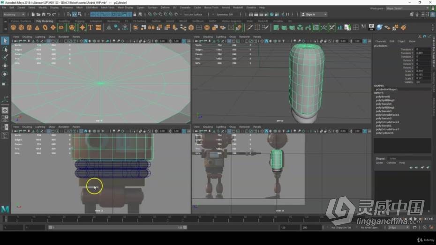The width and height of the screenshot is (436, 245).
Task: Create a polygon torus from the shelf
Action: click(45, 28)
